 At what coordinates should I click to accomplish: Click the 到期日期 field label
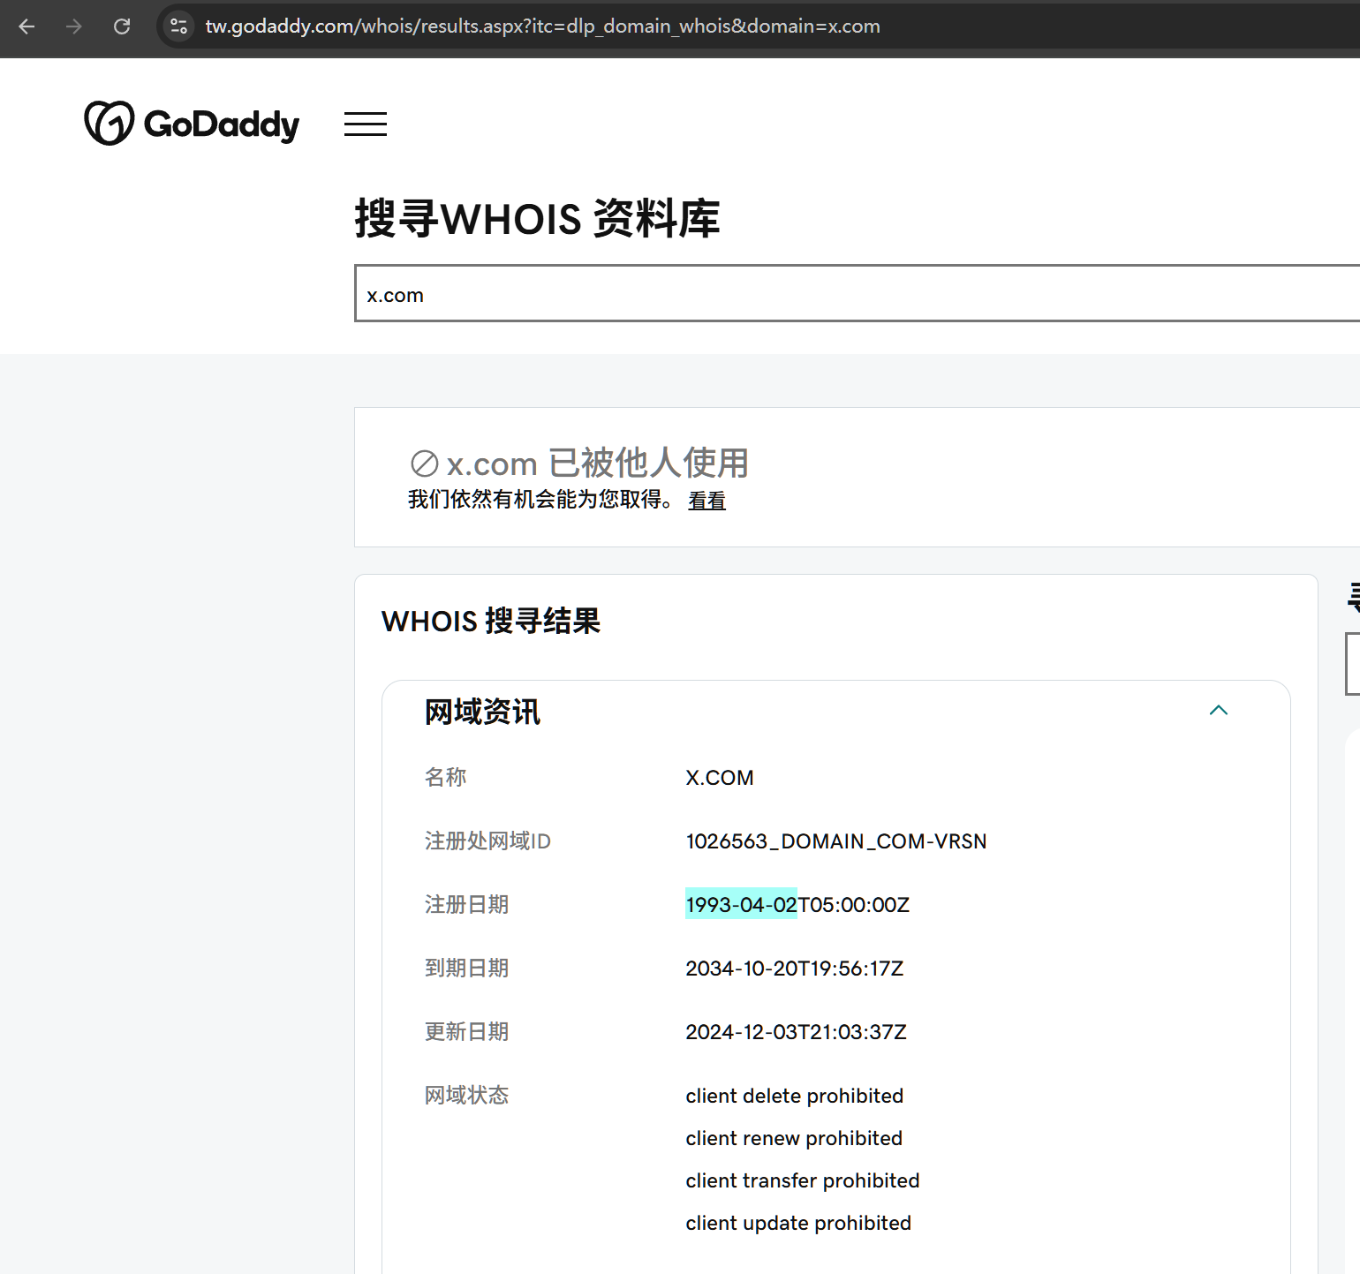click(467, 968)
